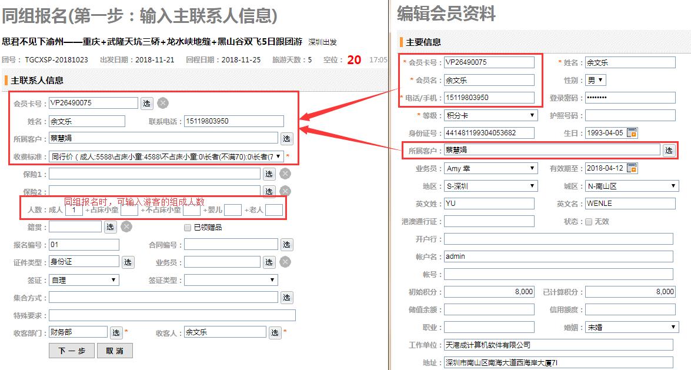Expand the 签证类型 dropdown
Image resolution: width=691 pixels, height=370 pixels.
coord(231,280)
